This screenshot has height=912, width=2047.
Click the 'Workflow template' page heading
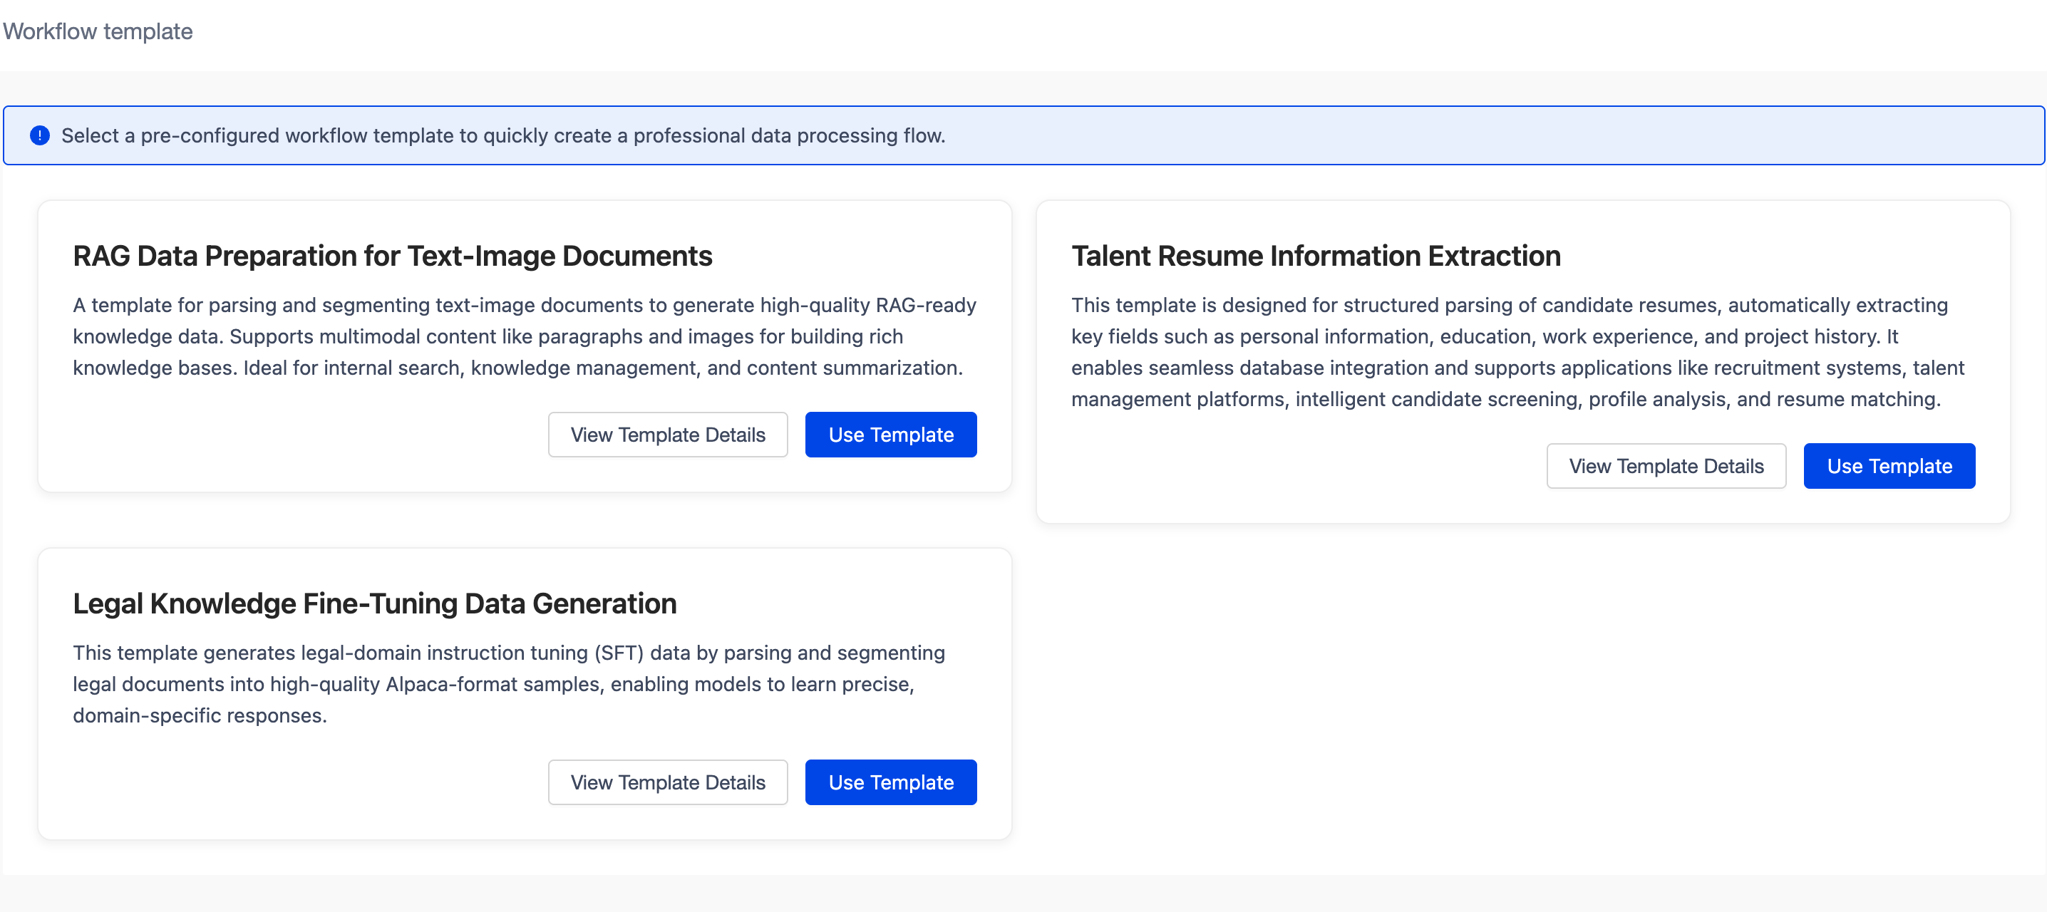click(x=97, y=32)
